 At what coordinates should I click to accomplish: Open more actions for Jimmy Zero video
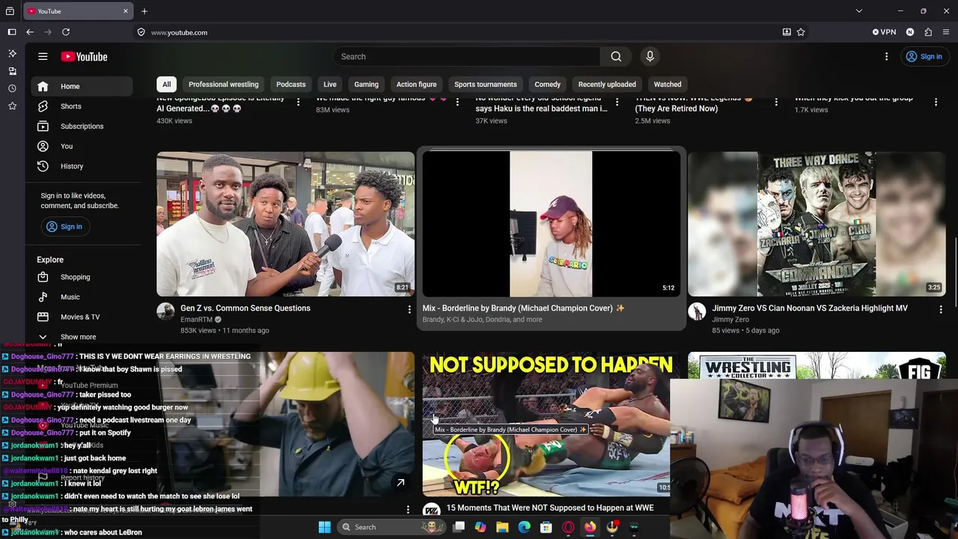(941, 309)
